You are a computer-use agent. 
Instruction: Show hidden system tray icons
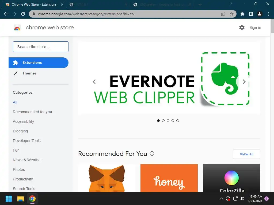221,199
